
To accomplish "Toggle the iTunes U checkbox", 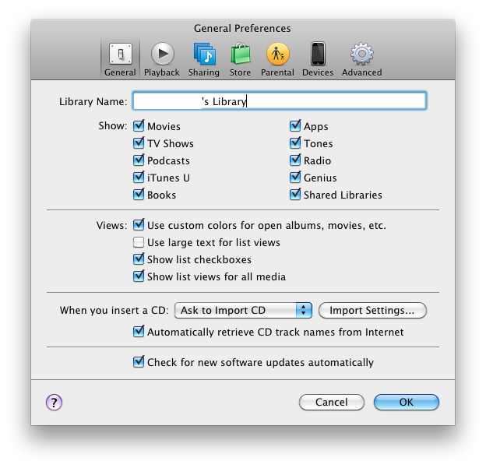I will coord(139,178).
